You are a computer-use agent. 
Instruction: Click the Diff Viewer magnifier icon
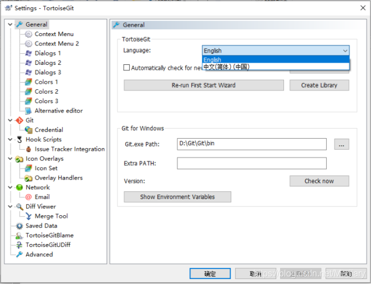(19, 206)
